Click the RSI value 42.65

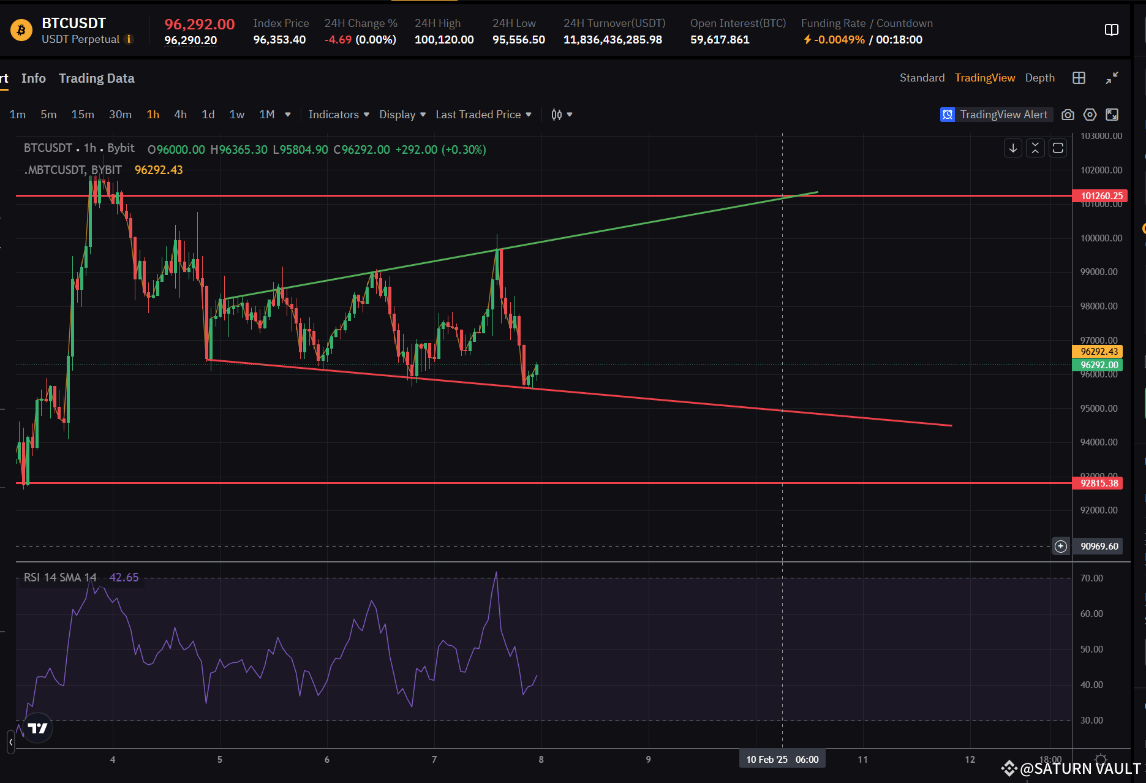coord(124,577)
